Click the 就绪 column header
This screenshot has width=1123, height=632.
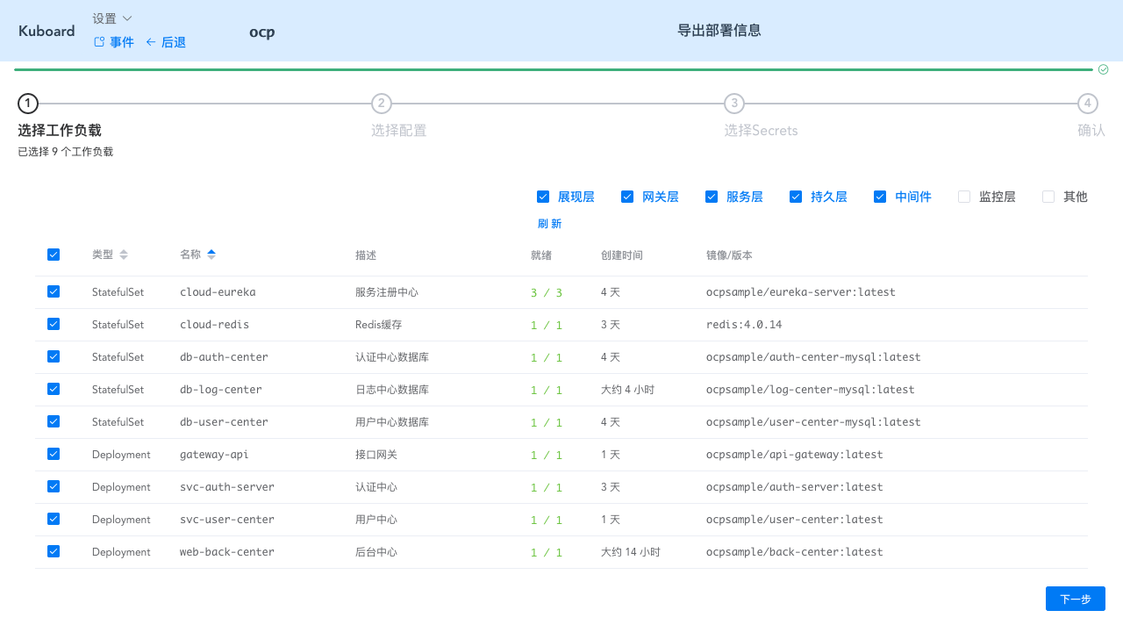(x=541, y=255)
